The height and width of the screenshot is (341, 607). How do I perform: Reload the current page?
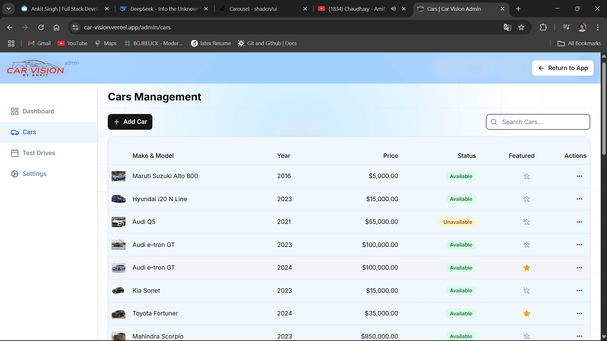tap(41, 27)
